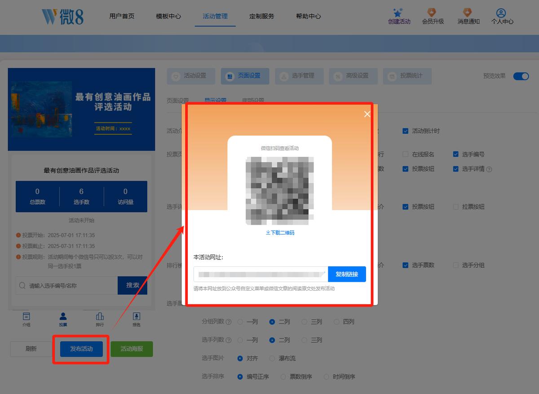Open 活动管理 in the top navigation
Image resolution: width=539 pixels, height=394 pixels.
coord(215,16)
